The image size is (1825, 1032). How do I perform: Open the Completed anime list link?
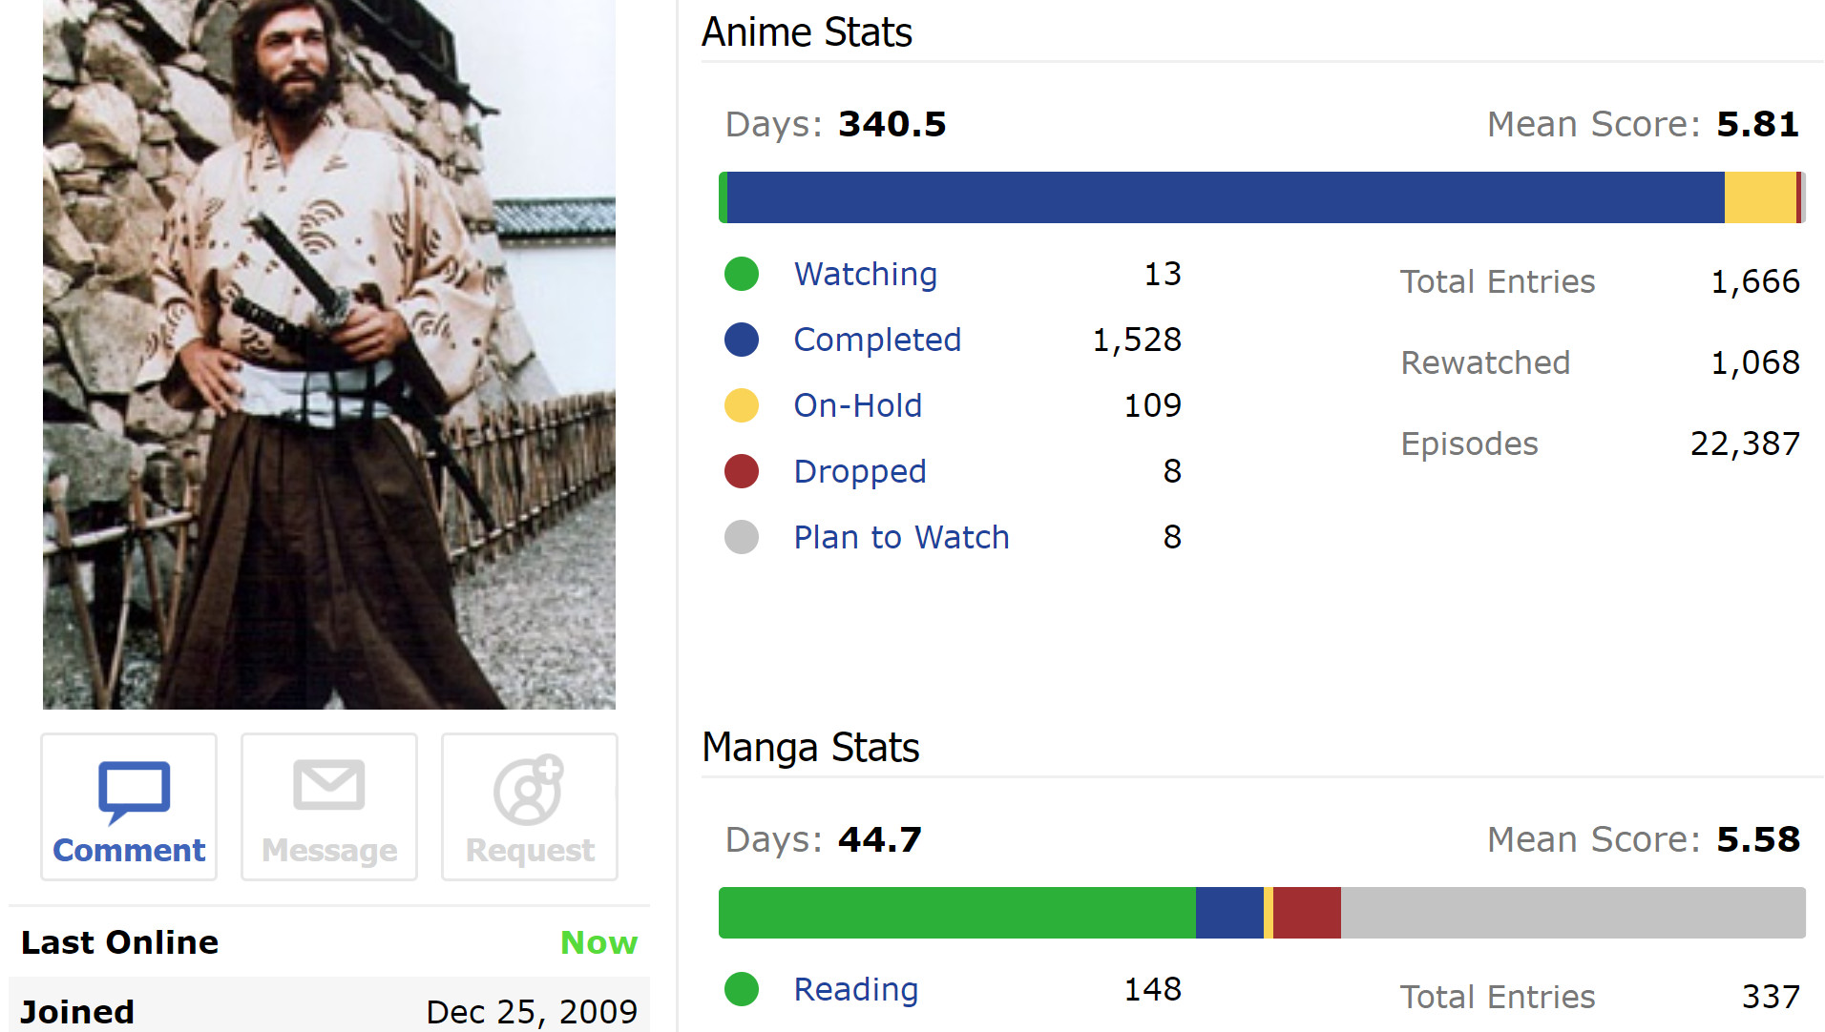point(877,341)
